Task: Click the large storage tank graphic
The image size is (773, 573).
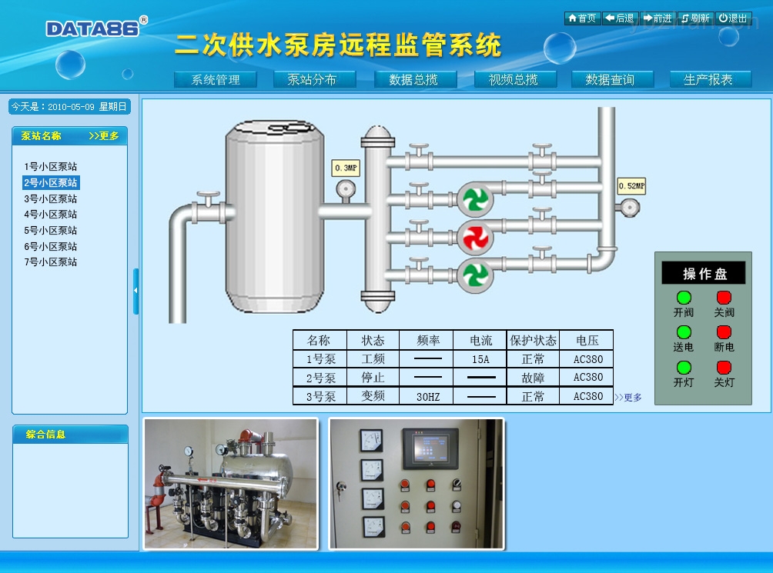Action: 275,217
